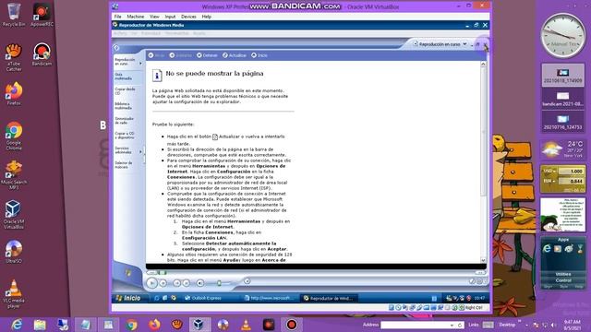Open the ApowerREC desktop icon
This screenshot has height=332, width=591.
coord(42,15)
